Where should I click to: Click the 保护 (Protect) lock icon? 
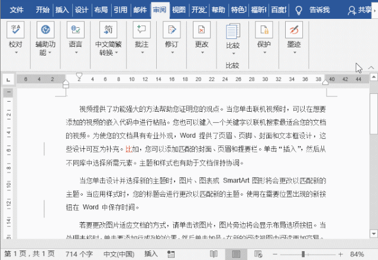pos(264,30)
